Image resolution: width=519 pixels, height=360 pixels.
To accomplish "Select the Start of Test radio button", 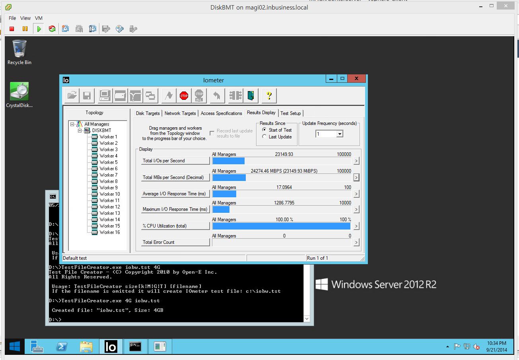I will click(264, 130).
